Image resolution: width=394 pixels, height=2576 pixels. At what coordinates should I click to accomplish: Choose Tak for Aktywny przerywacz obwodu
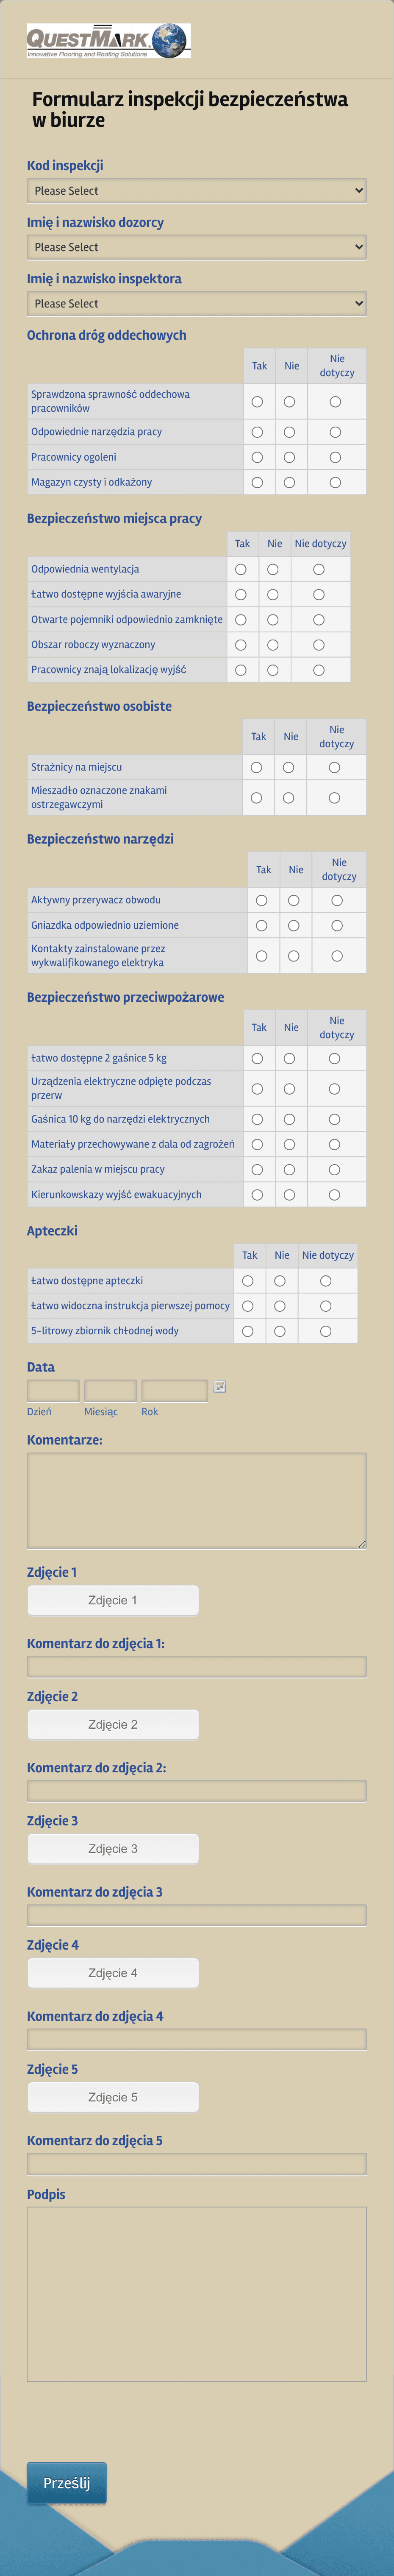pos(262,900)
